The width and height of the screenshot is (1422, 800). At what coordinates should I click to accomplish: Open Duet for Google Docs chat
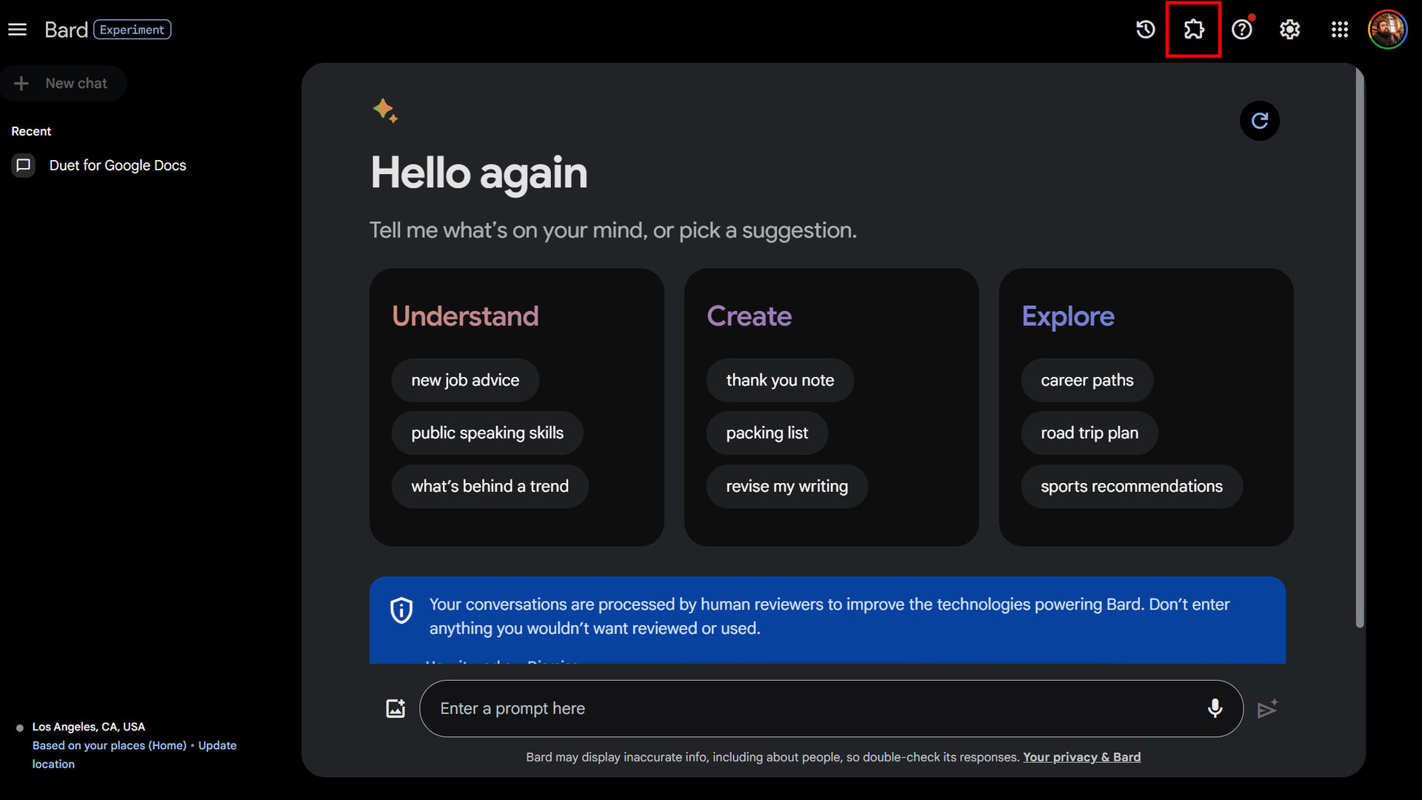tap(117, 165)
